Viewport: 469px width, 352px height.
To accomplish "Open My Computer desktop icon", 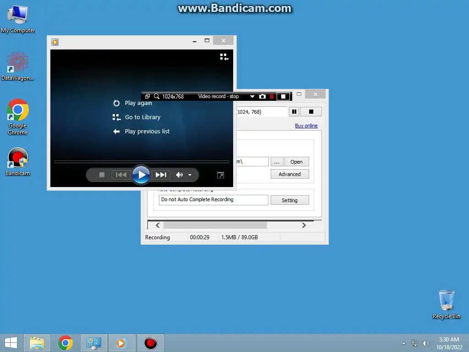I will pos(18,19).
